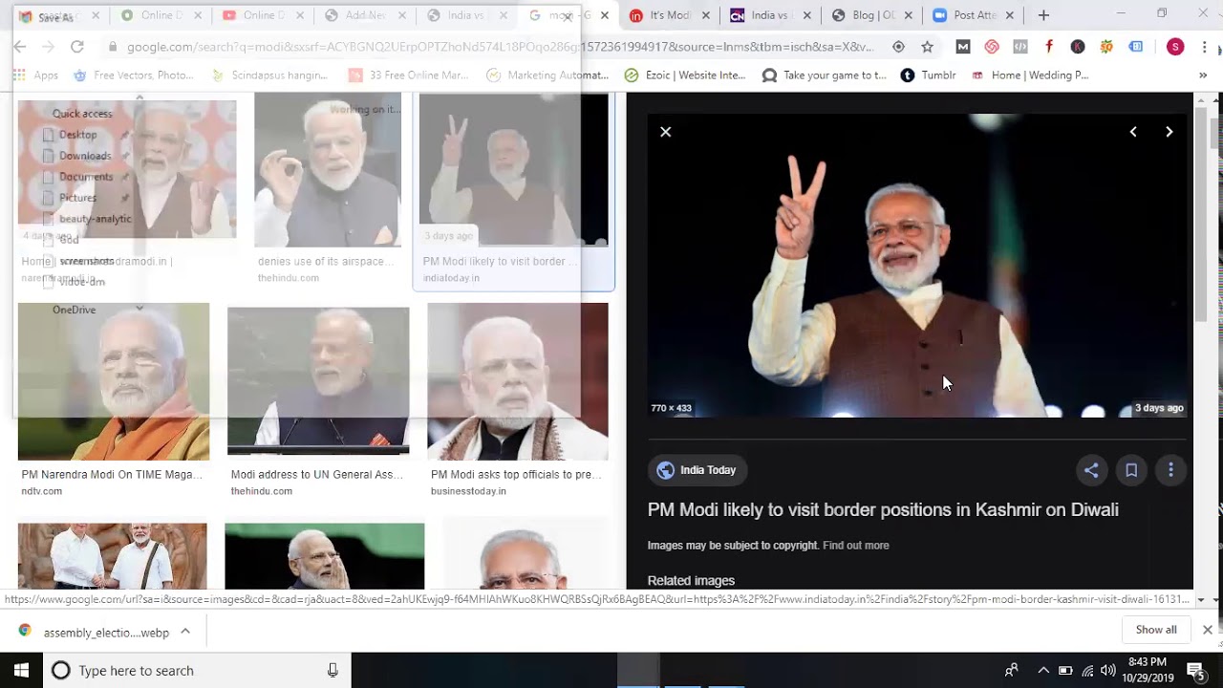The width and height of the screenshot is (1223, 688).
Task: Open the Take your game bookmark
Action: click(x=825, y=75)
